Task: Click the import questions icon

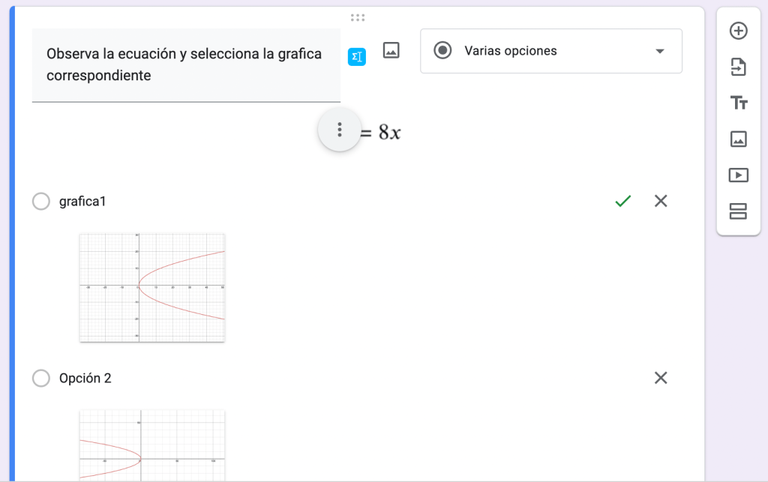Action: tap(738, 67)
